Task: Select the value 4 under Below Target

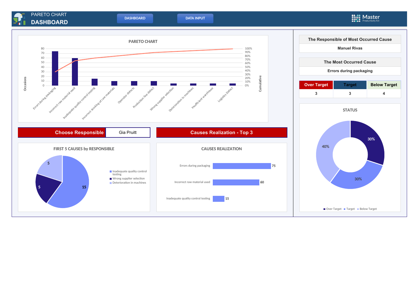Action: click(384, 94)
